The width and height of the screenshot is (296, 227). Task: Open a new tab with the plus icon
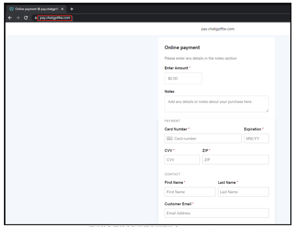pyautogui.click(x=72, y=9)
